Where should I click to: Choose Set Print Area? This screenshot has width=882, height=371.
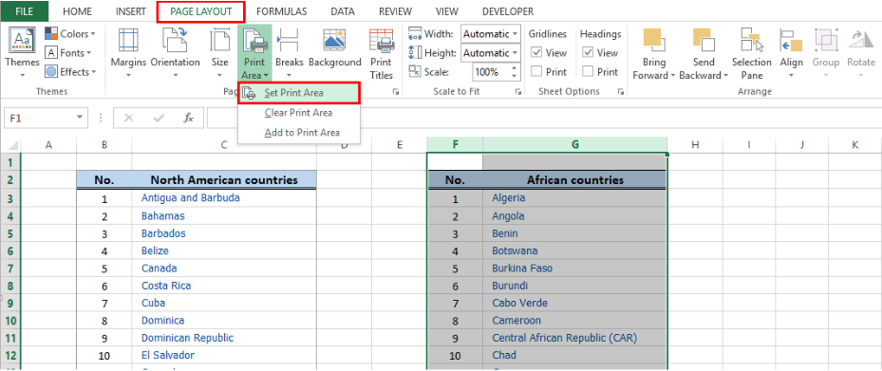(299, 93)
